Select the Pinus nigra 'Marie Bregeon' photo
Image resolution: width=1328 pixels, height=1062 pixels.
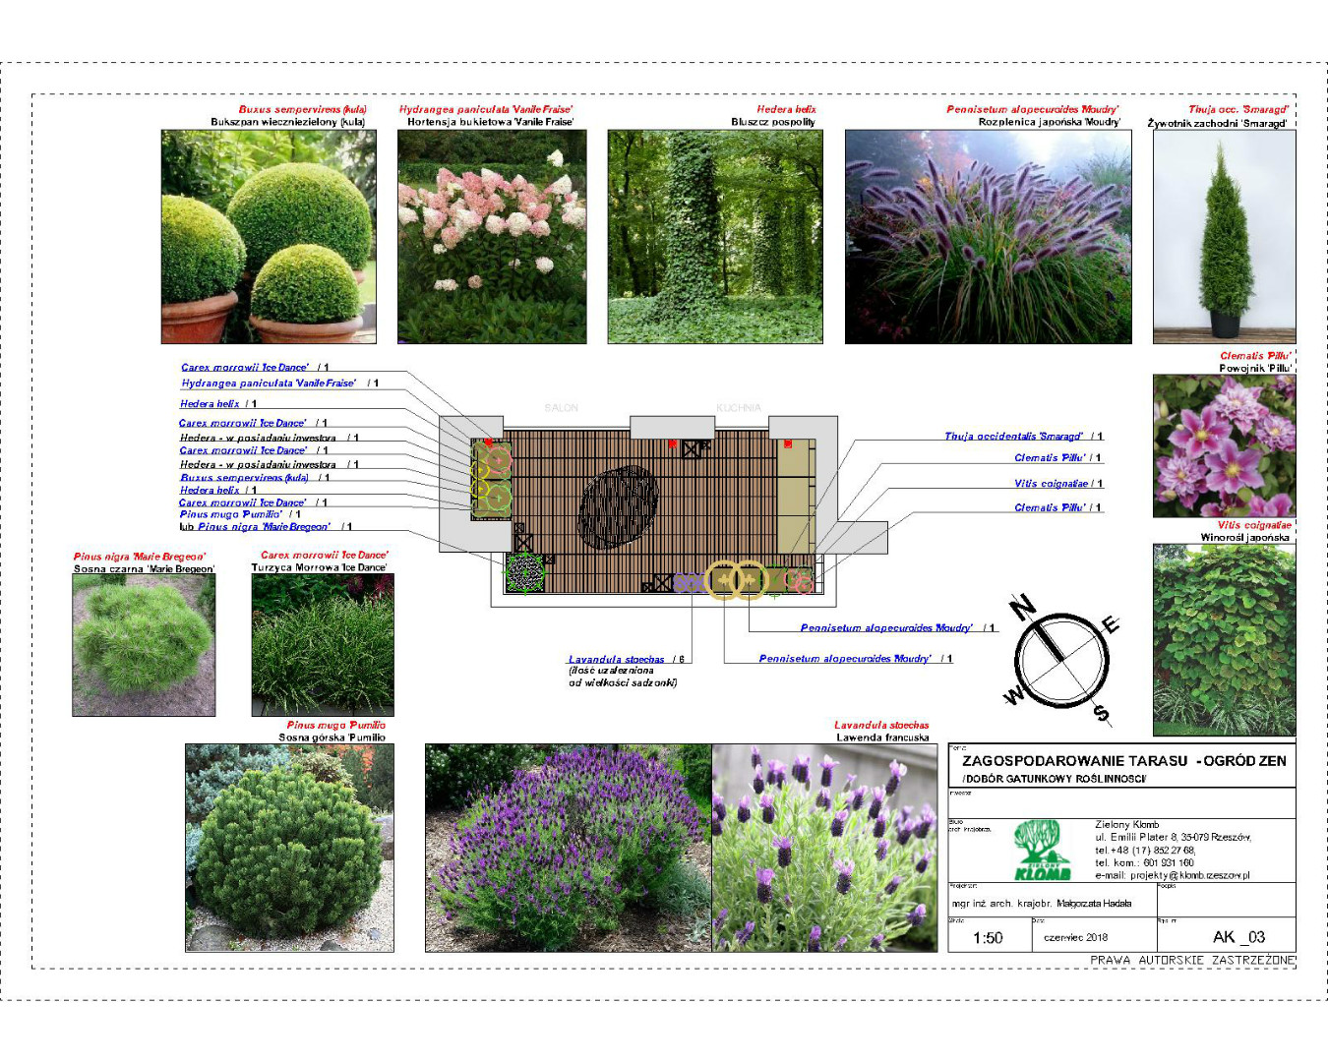[144, 645]
